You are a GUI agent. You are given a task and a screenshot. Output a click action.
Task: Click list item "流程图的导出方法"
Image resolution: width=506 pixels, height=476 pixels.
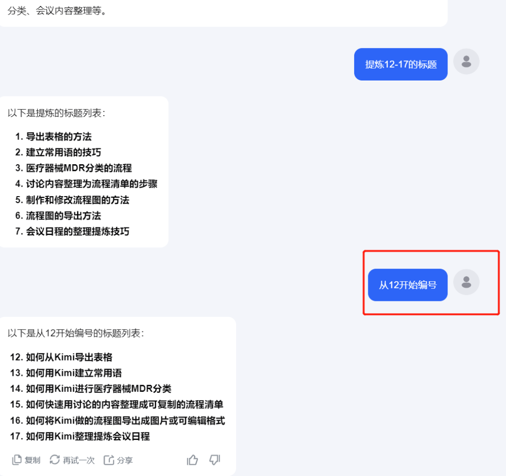pyautogui.click(x=64, y=216)
